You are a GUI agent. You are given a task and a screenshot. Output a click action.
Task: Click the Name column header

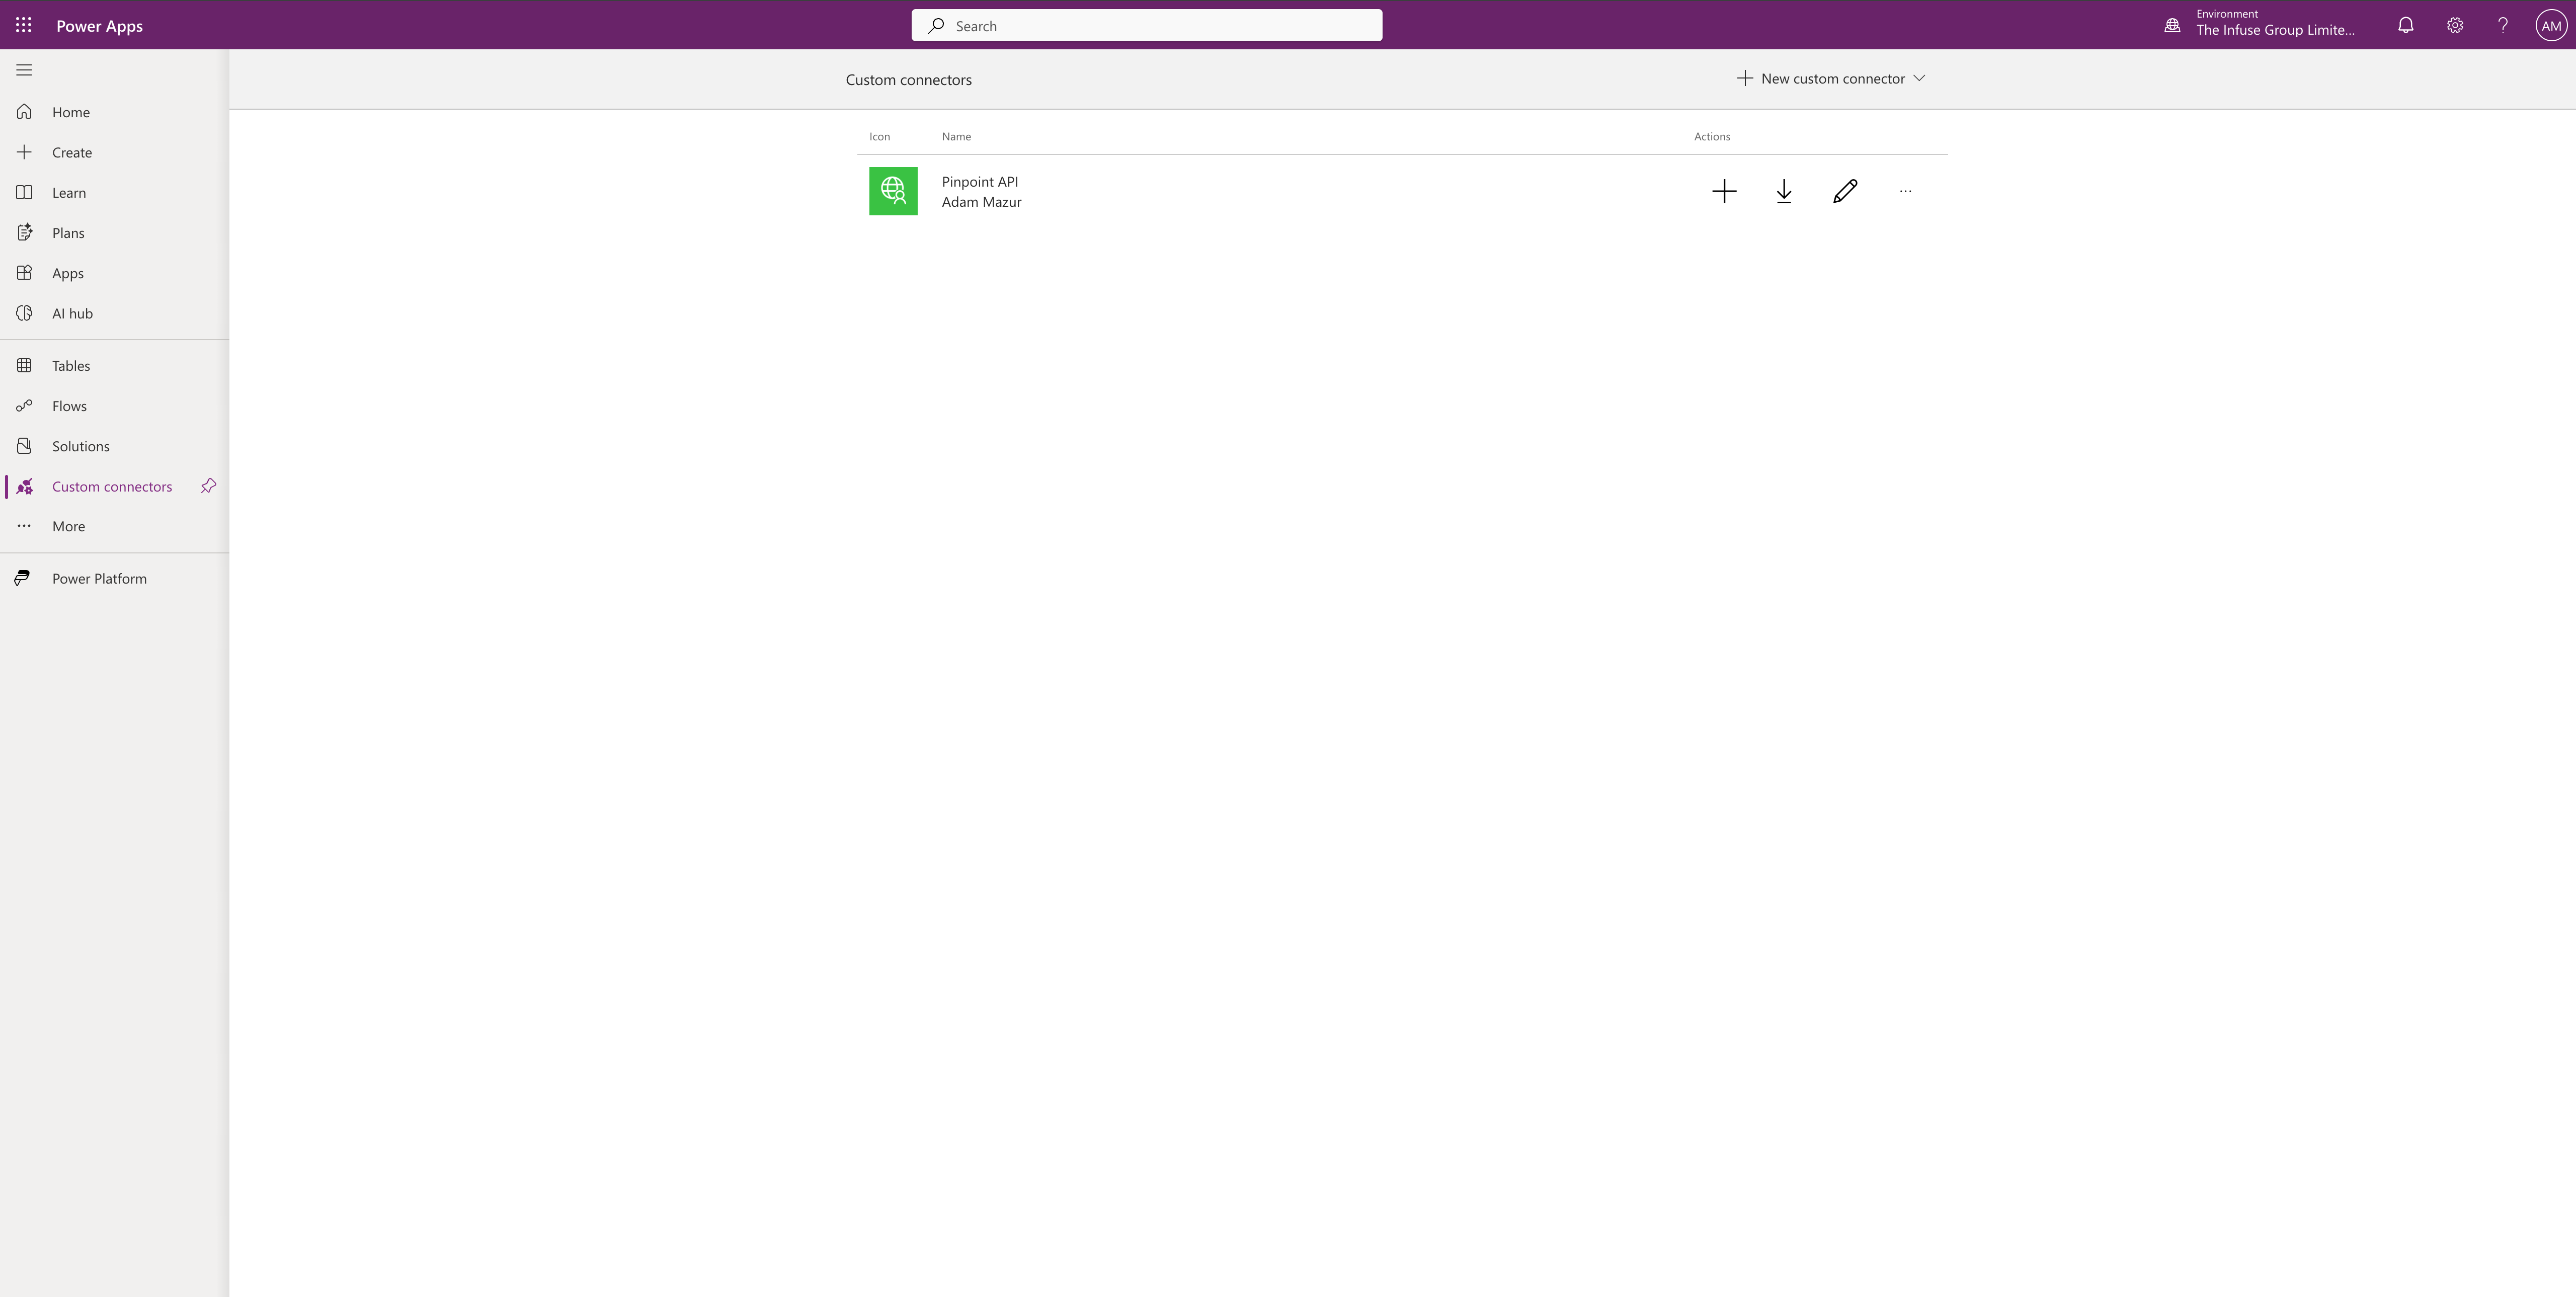pos(956,136)
